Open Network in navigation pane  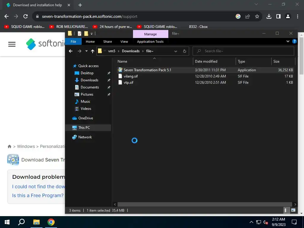pyautogui.click(x=85, y=137)
